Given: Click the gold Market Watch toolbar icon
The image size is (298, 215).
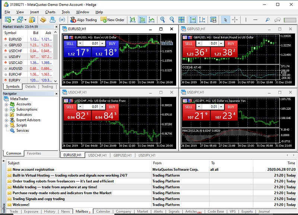Looking at the screenshot, I should point(32,20).
